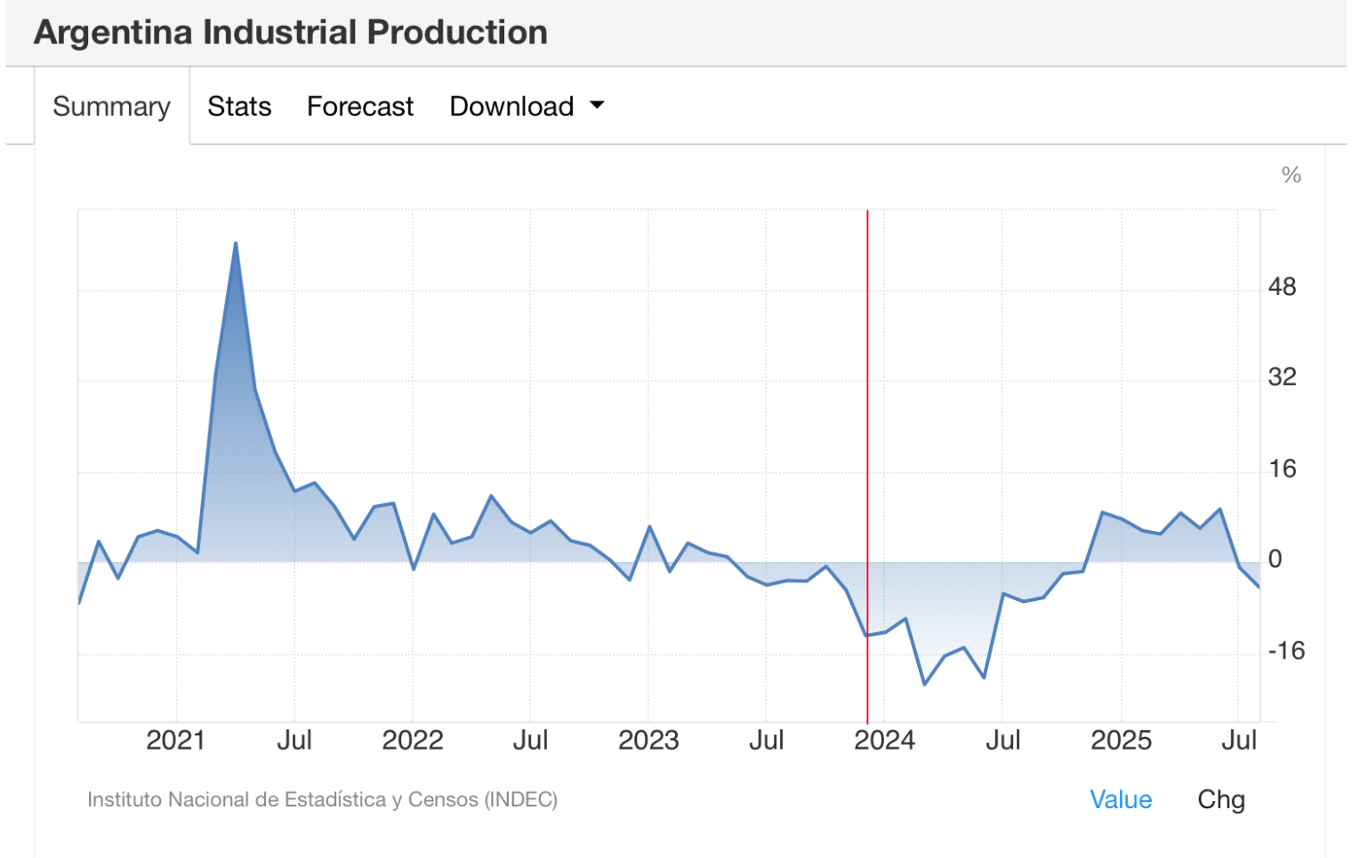Switch to the Summary tab
Image resolution: width=1352 pixels, height=858 pixels.
point(111,107)
